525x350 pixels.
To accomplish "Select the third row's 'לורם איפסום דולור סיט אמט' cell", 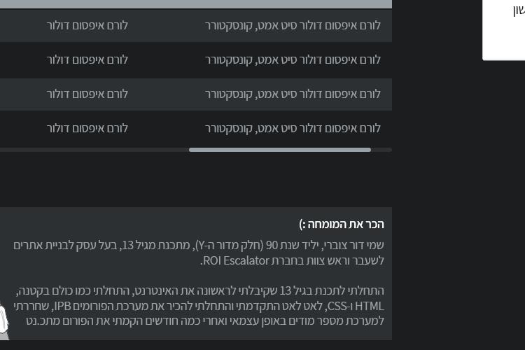I will [x=293, y=94].
